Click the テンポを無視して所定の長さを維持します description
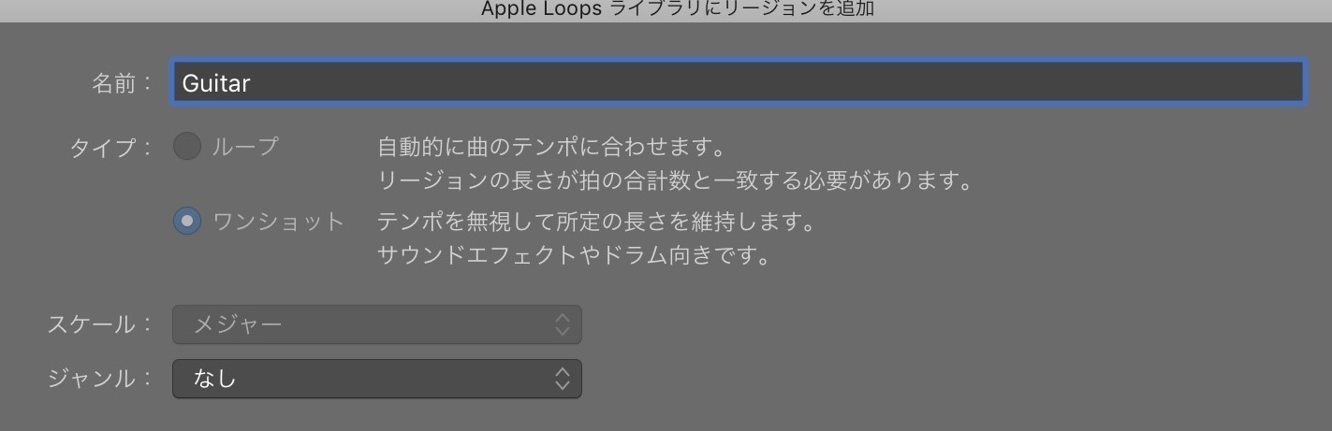The width and height of the screenshot is (1332, 431). coord(597,223)
